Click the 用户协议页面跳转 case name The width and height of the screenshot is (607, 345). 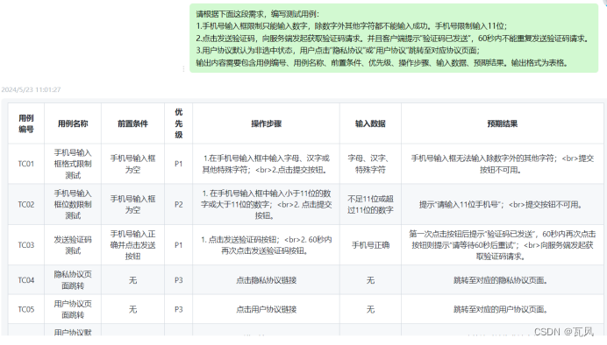pyautogui.click(x=73, y=309)
